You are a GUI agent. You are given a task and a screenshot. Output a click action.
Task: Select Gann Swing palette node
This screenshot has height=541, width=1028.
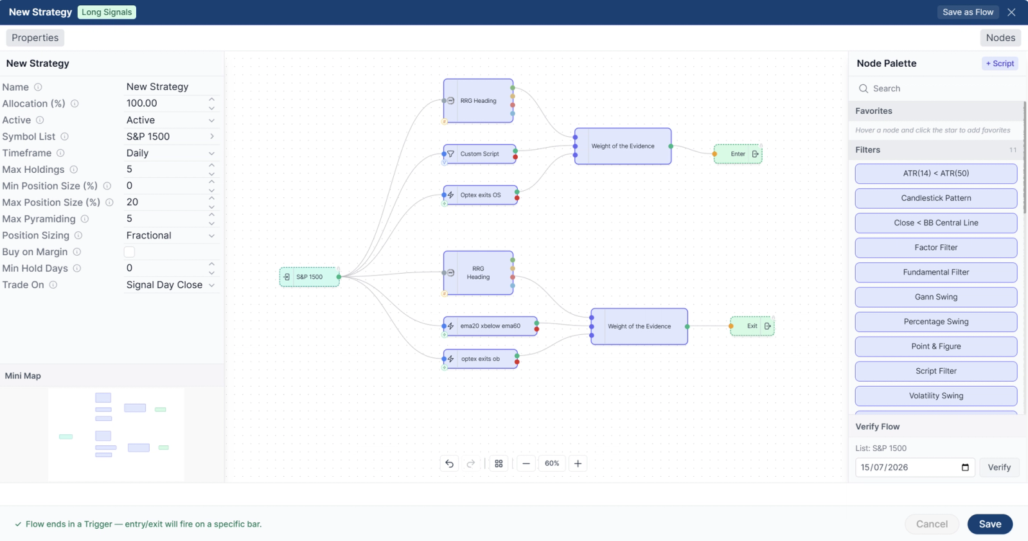point(936,297)
